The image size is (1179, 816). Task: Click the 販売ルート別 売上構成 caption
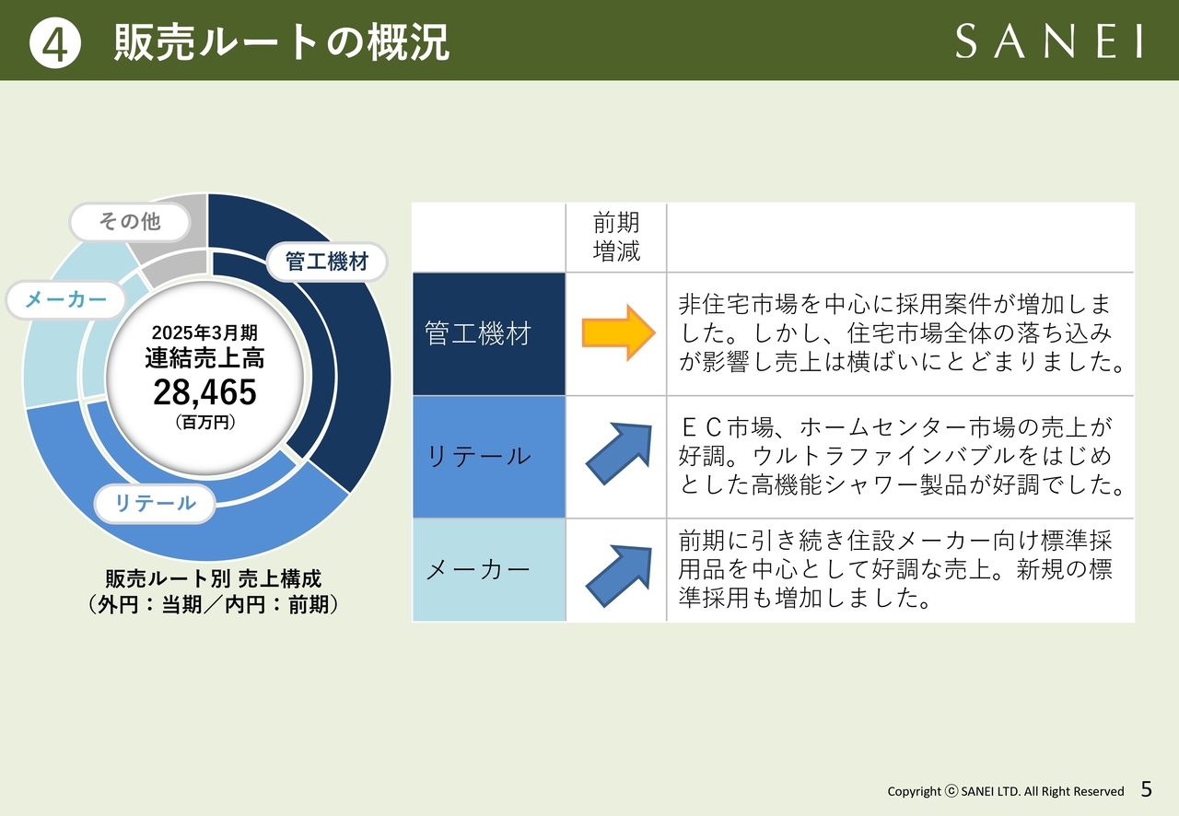click(213, 579)
